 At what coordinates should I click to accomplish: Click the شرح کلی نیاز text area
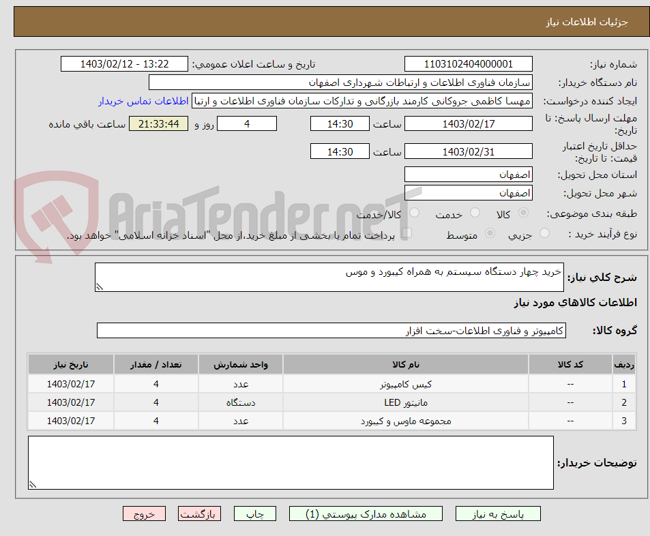329,277
